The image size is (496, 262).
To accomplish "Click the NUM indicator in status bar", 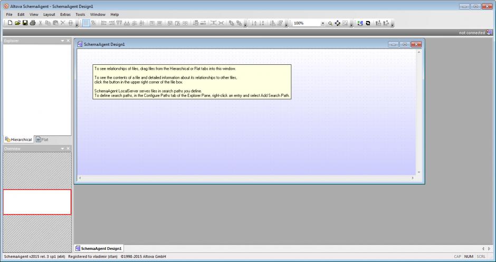I will (x=469, y=257).
